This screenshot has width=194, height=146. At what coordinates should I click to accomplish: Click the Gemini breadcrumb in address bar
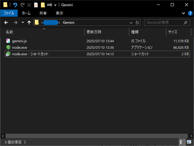coord(68,23)
